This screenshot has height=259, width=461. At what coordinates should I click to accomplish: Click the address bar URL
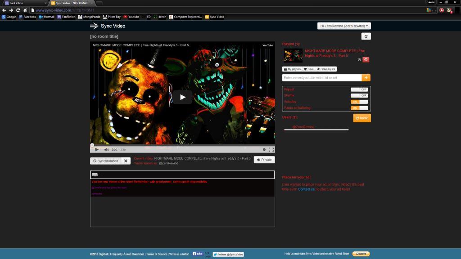(x=65, y=10)
